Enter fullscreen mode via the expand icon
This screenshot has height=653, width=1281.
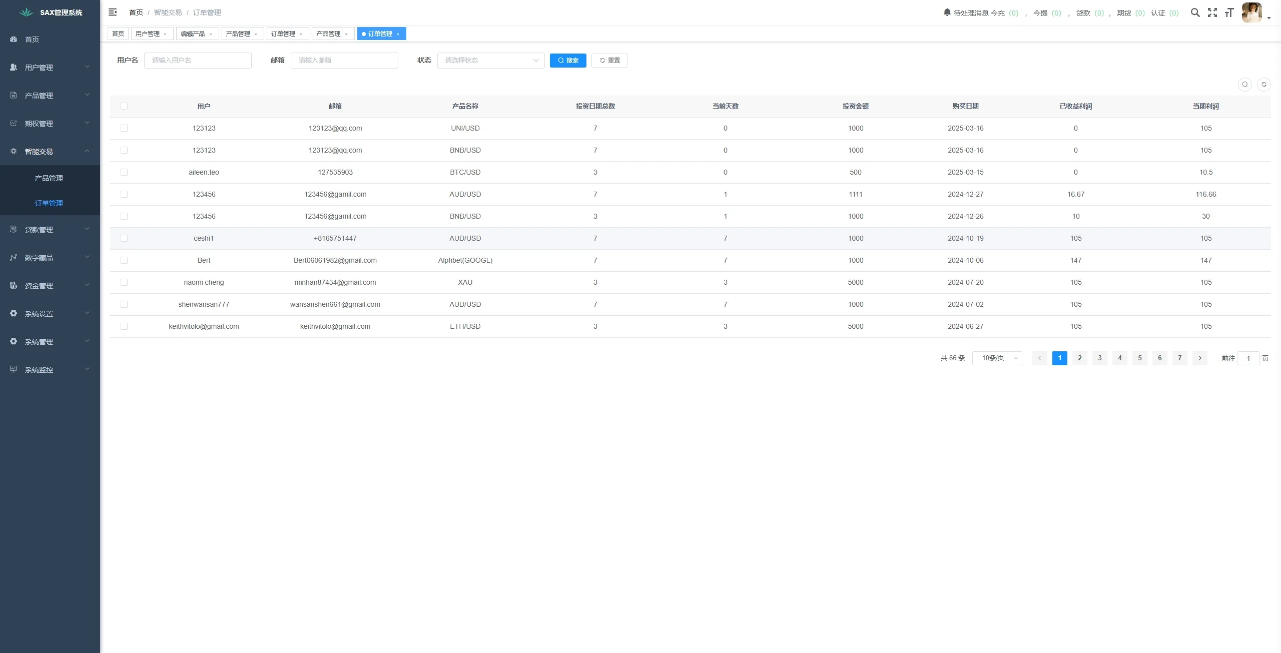[x=1212, y=13]
